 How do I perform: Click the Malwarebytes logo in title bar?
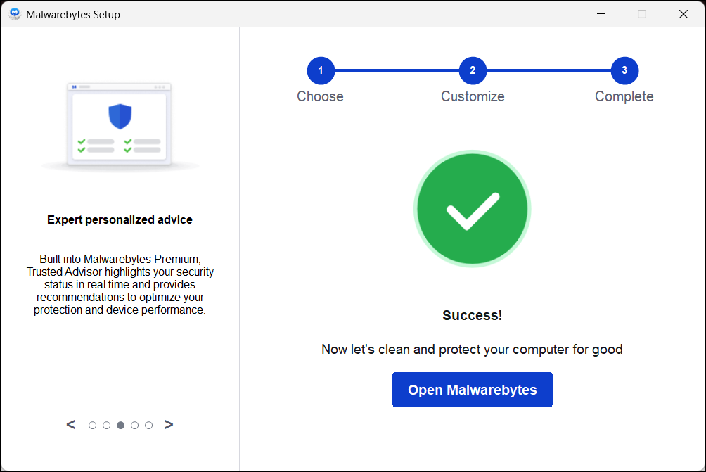point(15,14)
